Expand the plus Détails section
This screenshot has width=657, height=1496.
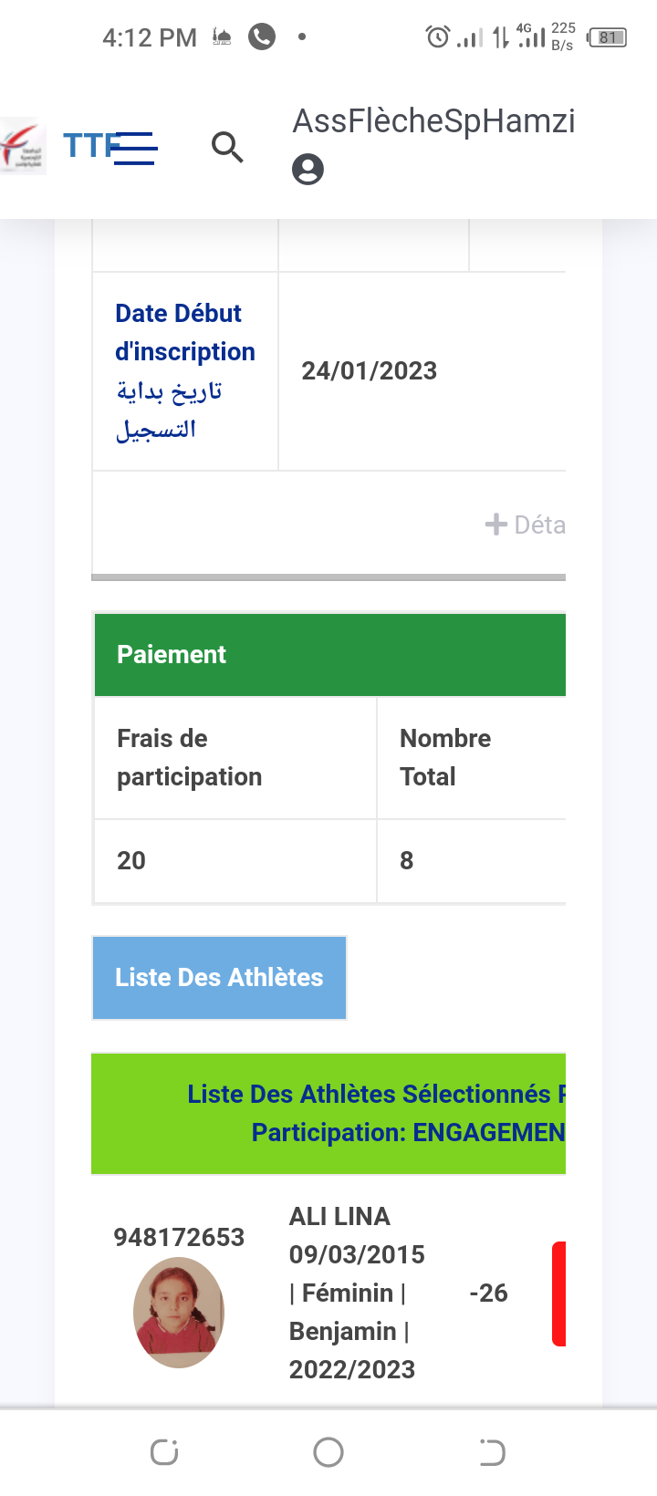pyautogui.click(x=526, y=525)
